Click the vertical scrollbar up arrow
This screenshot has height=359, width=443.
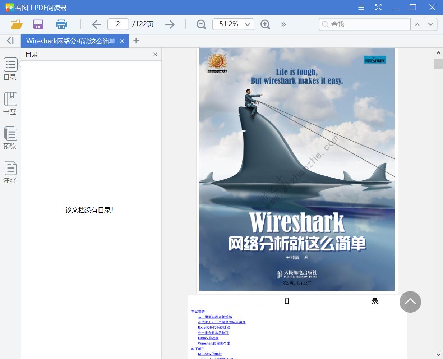[x=438, y=53]
